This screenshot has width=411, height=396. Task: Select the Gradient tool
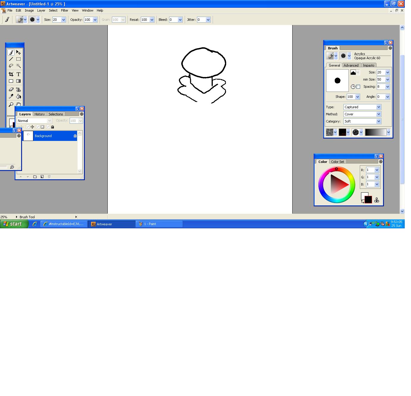[18, 81]
